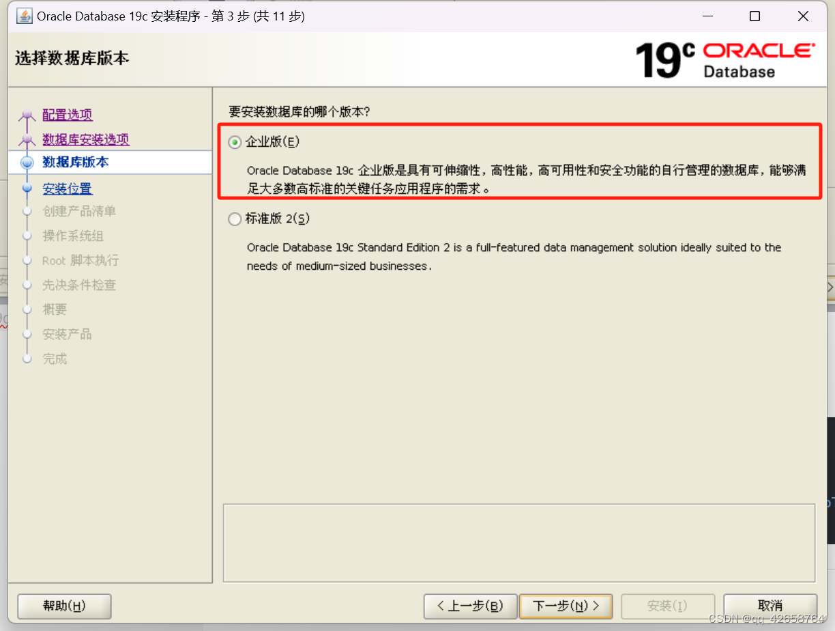Maximize the Oracle installer window
Viewport: 835px width, 631px height.
[x=755, y=16]
